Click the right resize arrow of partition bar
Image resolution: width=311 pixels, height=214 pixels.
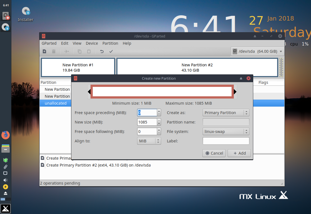pos(235,92)
